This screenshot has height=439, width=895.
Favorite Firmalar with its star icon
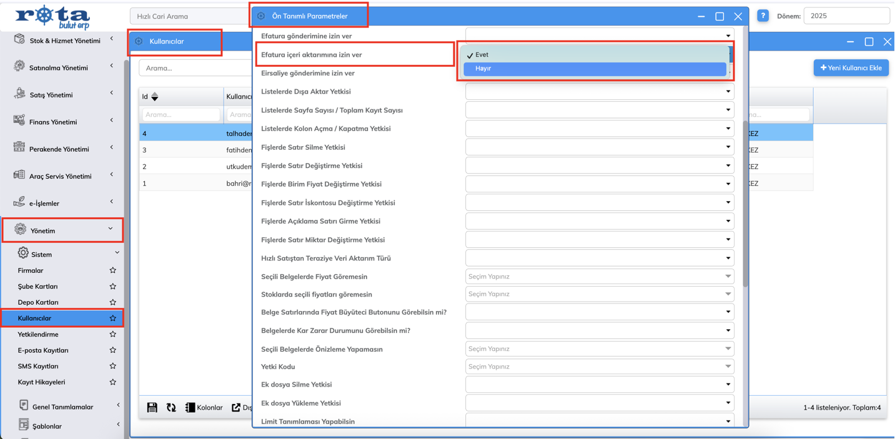113,270
